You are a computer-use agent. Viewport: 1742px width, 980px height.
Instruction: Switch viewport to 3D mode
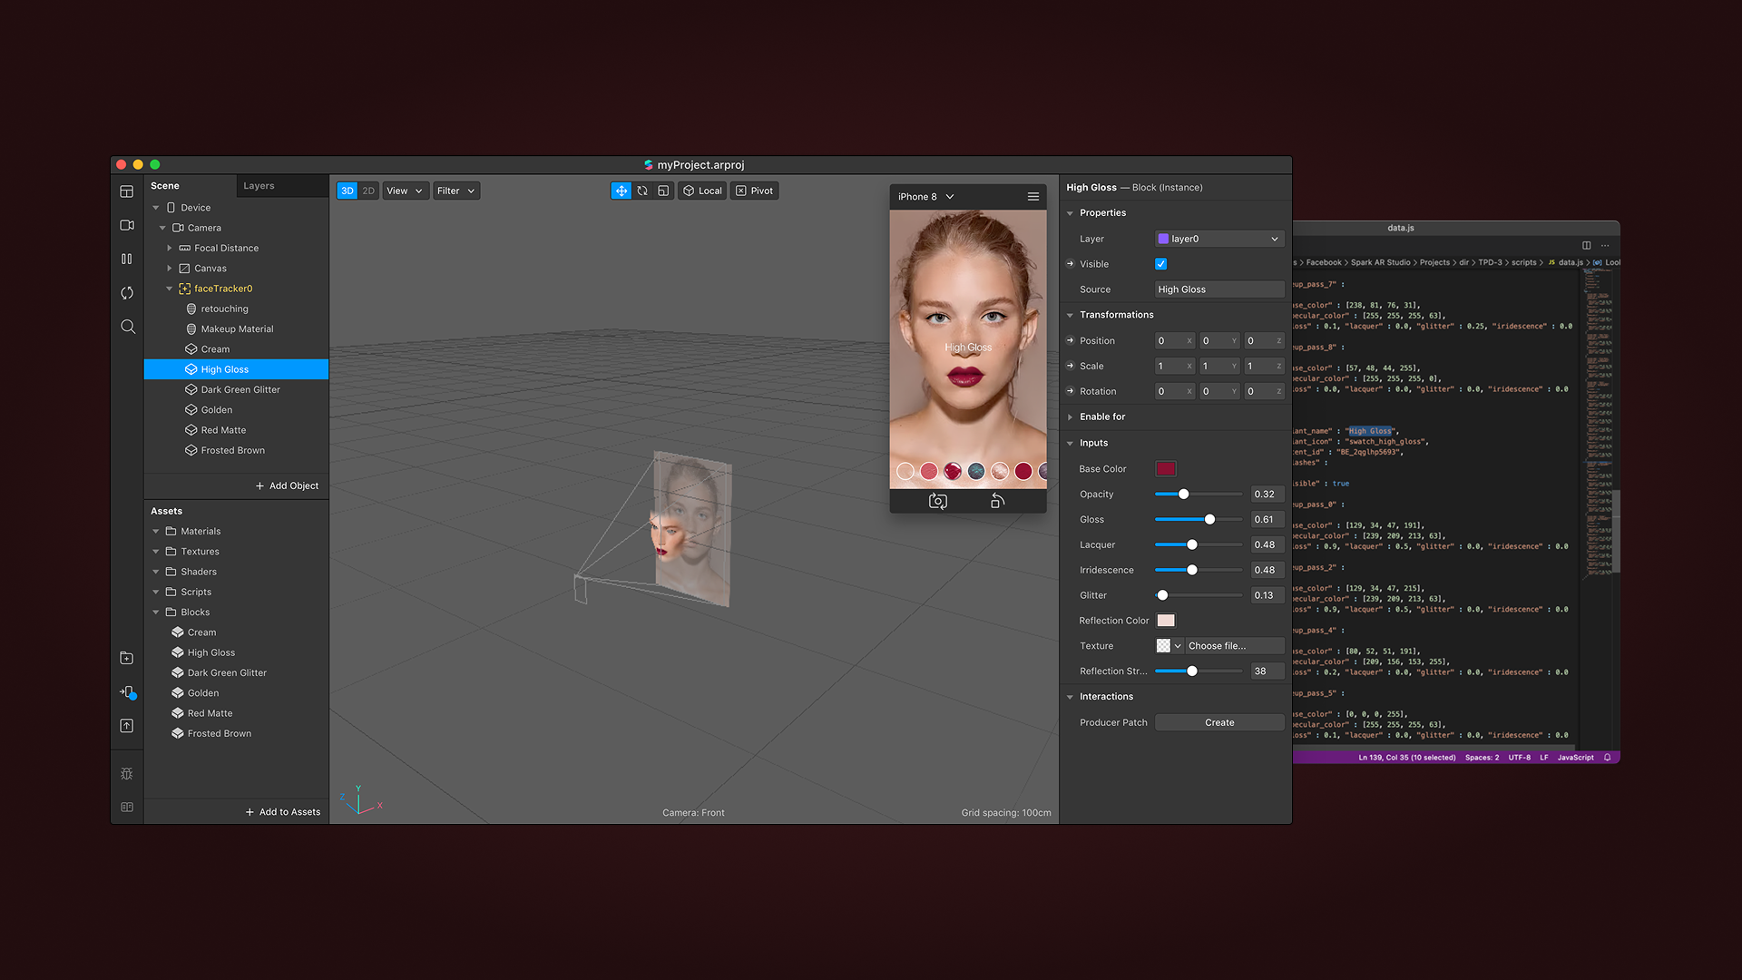pos(347,191)
